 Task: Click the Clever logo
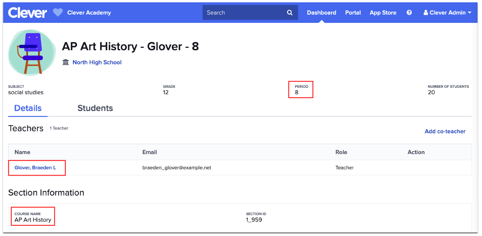pyautogui.click(x=27, y=12)
